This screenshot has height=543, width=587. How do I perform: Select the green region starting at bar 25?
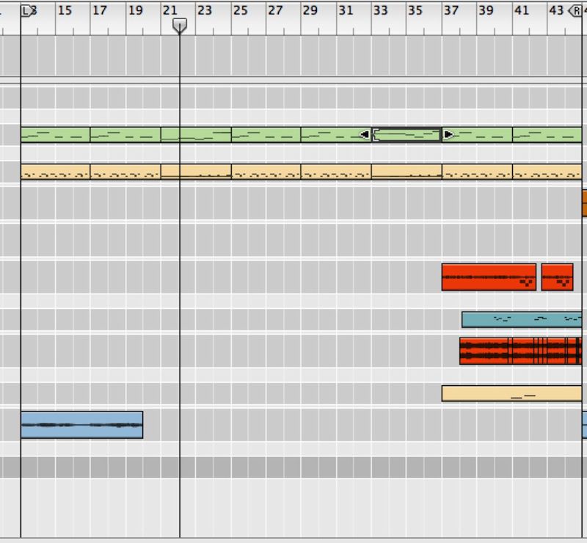[266, 135]
